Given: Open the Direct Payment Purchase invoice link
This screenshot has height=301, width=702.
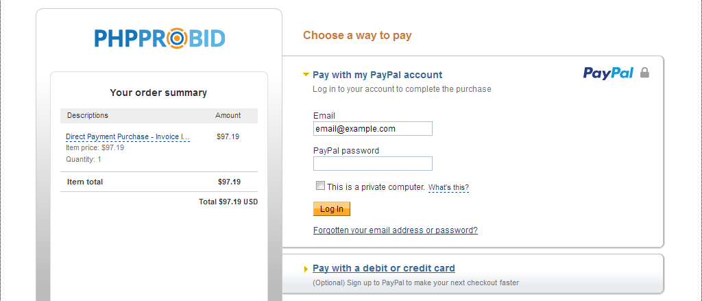Looking at the screenshot, I should [128, 136].
